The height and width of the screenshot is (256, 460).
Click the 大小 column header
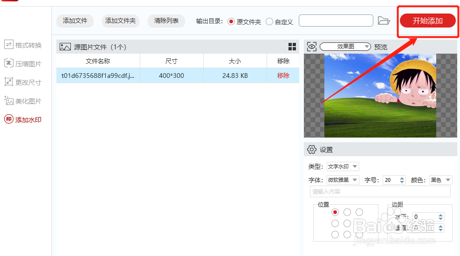point(235,61)
